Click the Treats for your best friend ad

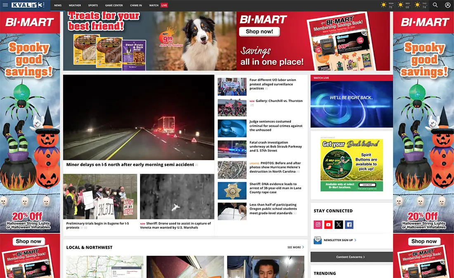click(x=150, y=41)
